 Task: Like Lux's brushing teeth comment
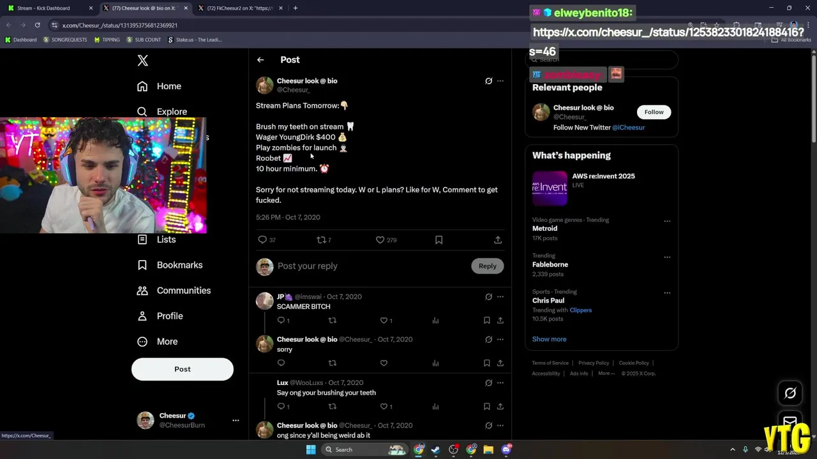click(384, 407)
